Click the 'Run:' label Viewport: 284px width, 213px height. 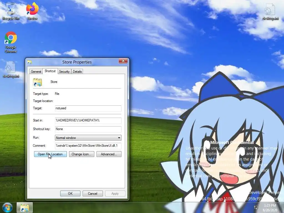click(36, 138)
